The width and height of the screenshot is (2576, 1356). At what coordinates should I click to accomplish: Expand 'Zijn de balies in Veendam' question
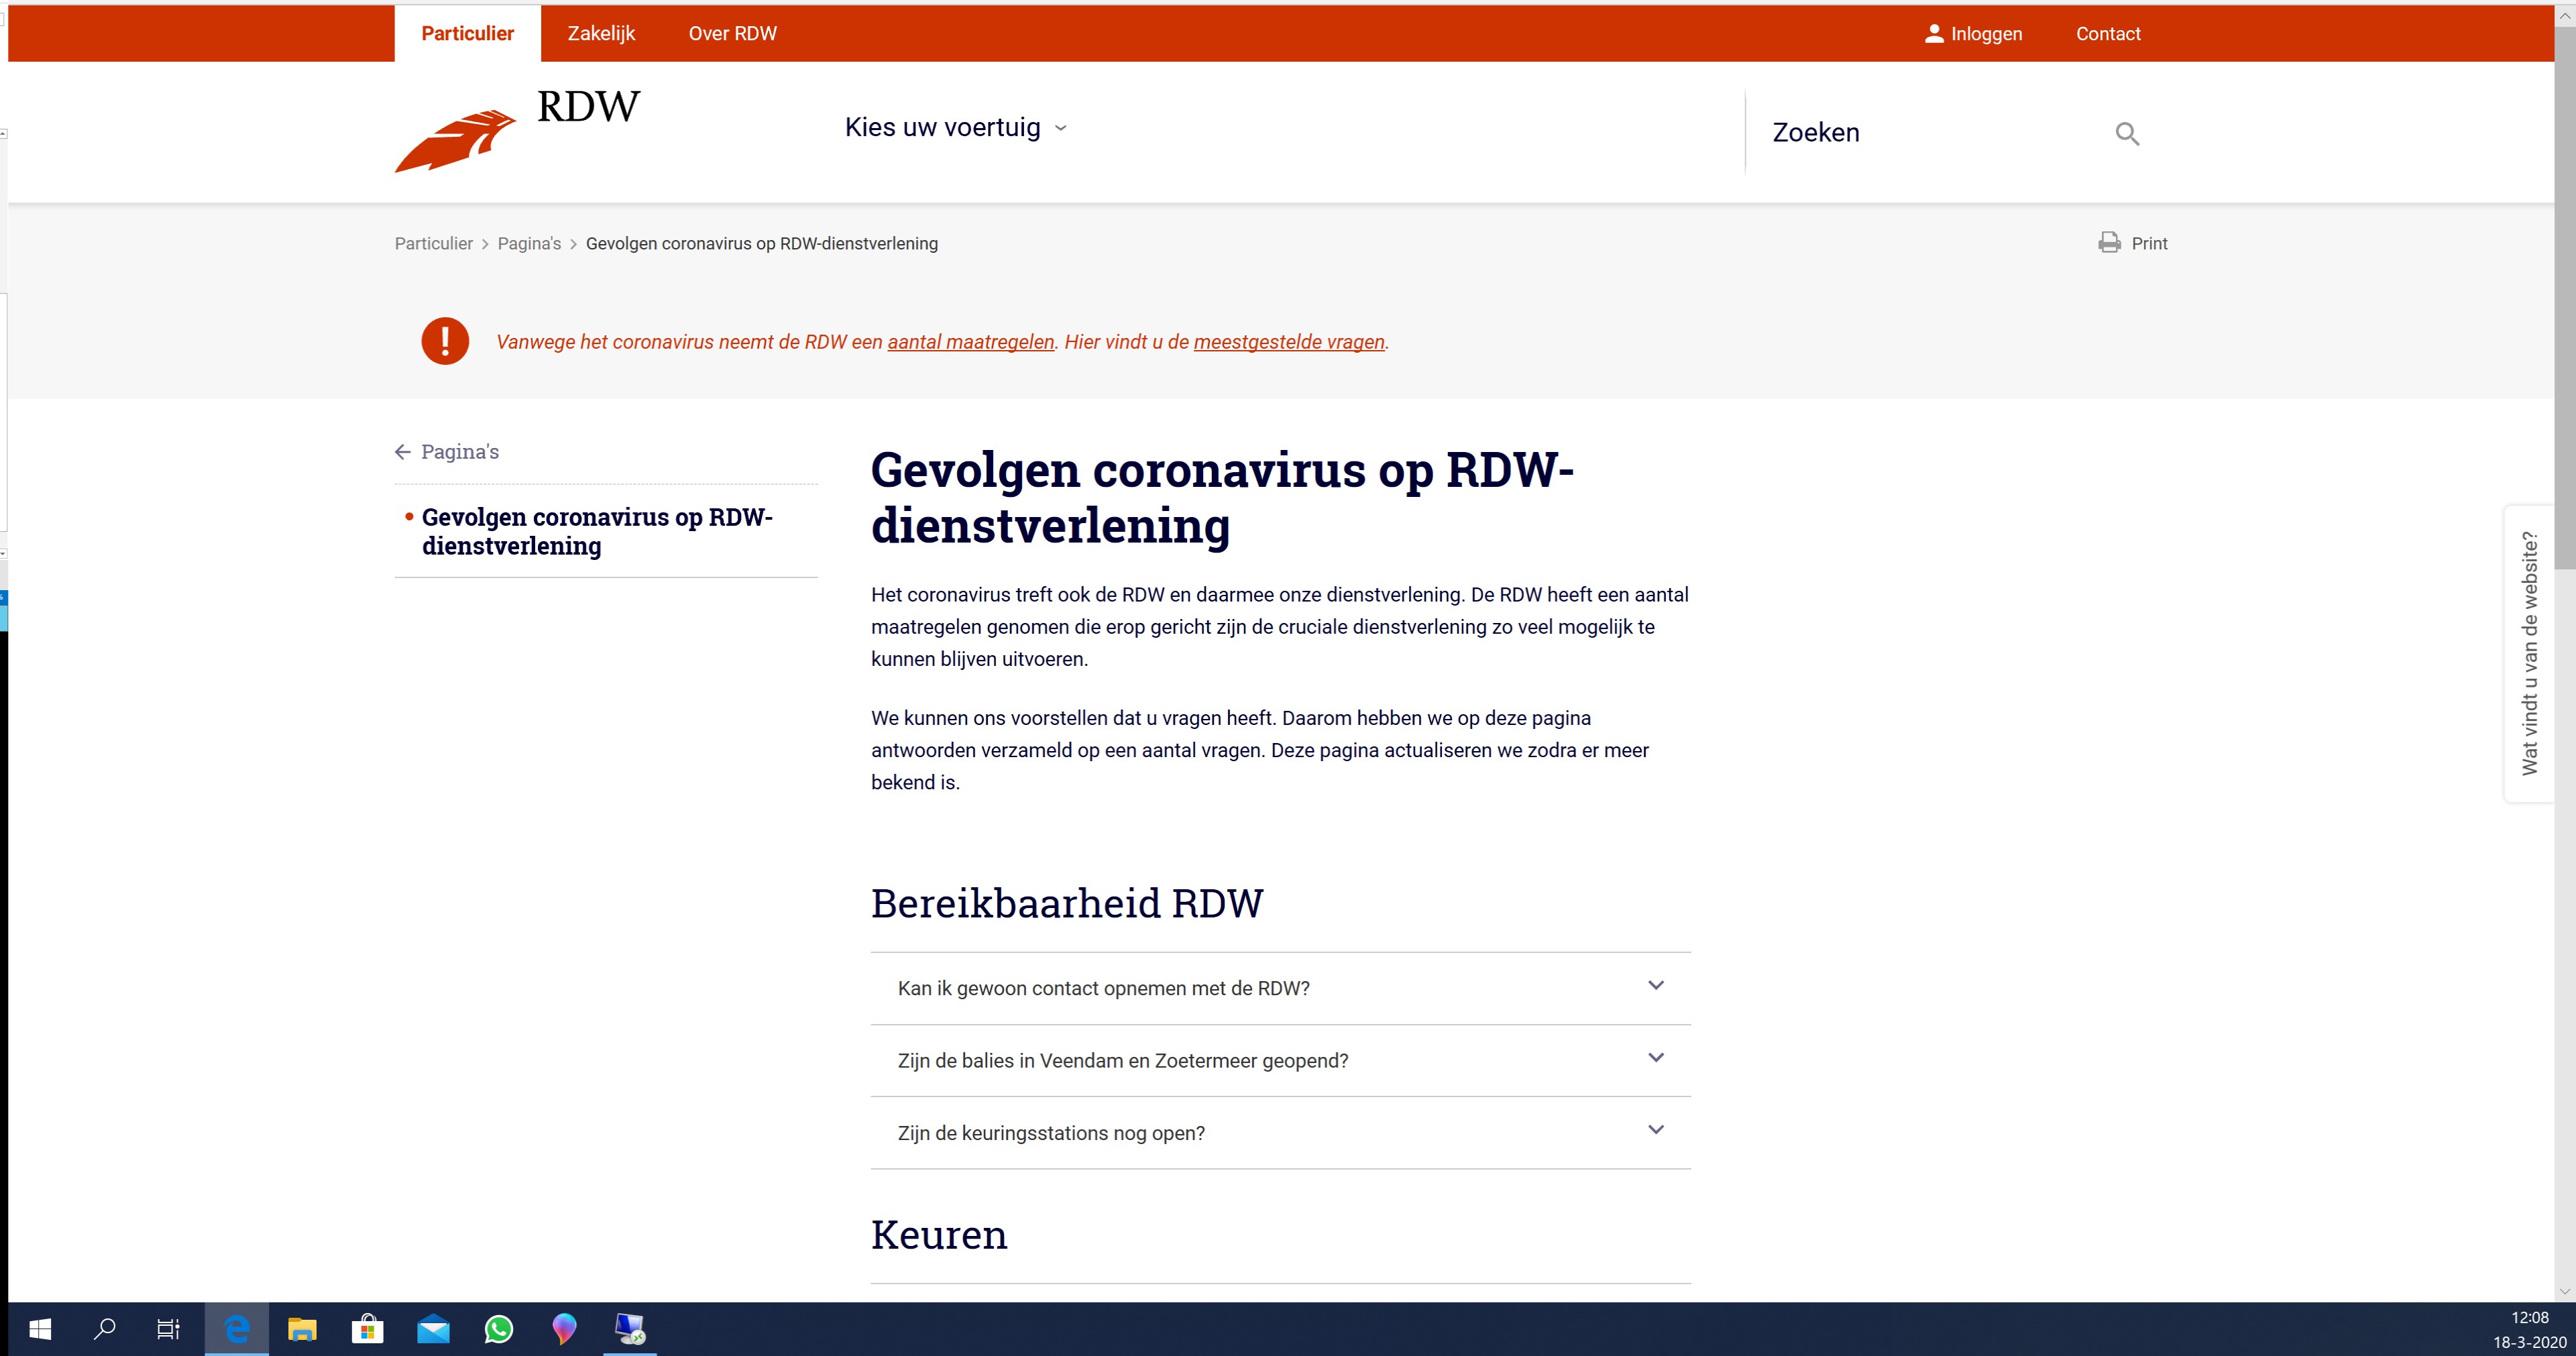pos(1280,1060)
